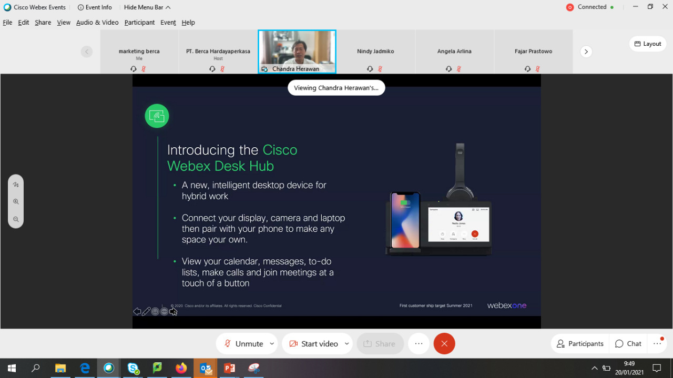
Task: Open the Share menu
Action: point(43,23)
